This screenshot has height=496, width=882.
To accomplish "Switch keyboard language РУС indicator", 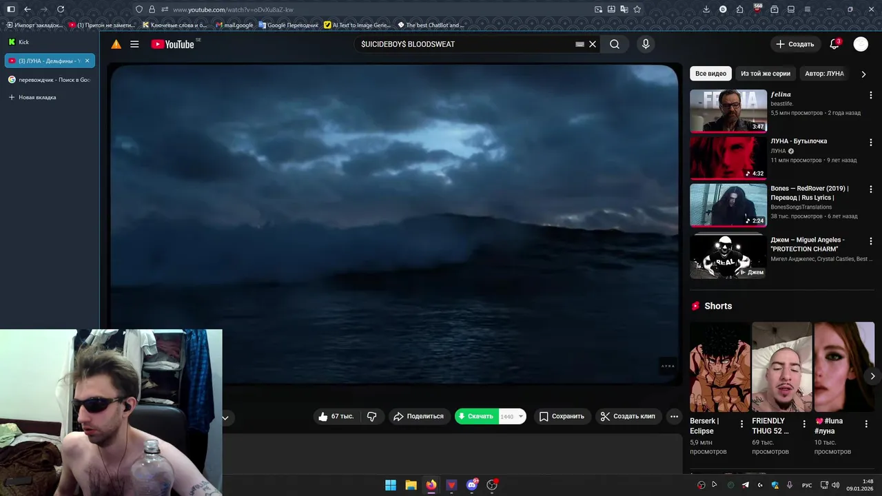I will (x=807, y=485).
